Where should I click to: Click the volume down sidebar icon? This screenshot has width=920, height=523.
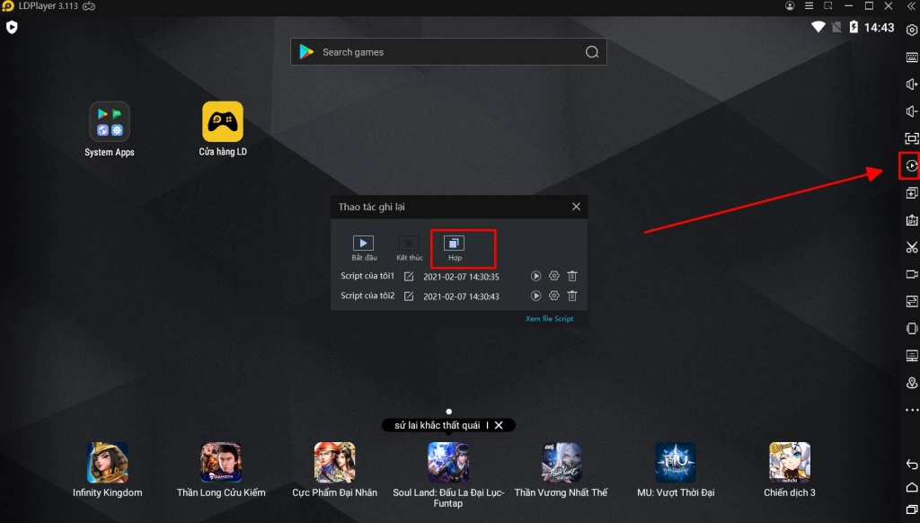[911, 111]
